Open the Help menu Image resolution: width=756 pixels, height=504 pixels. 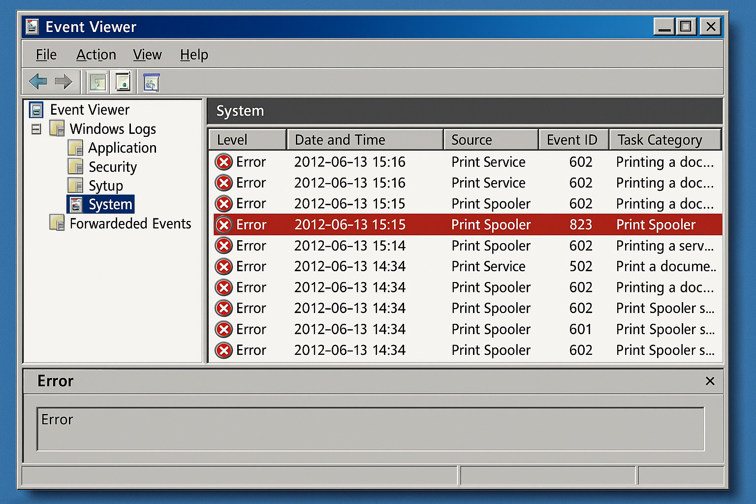pyautogui.click(x=194, y=55)
